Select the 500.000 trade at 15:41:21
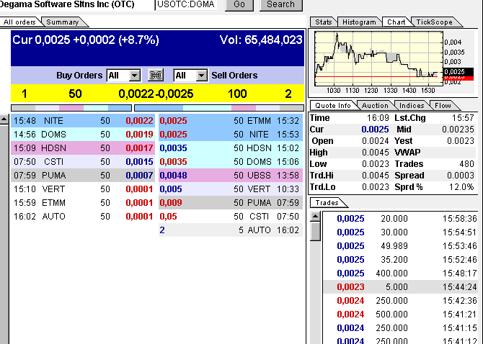Image resolution: width=483 pixels, height=344 pixels. (x=400, y=314)
